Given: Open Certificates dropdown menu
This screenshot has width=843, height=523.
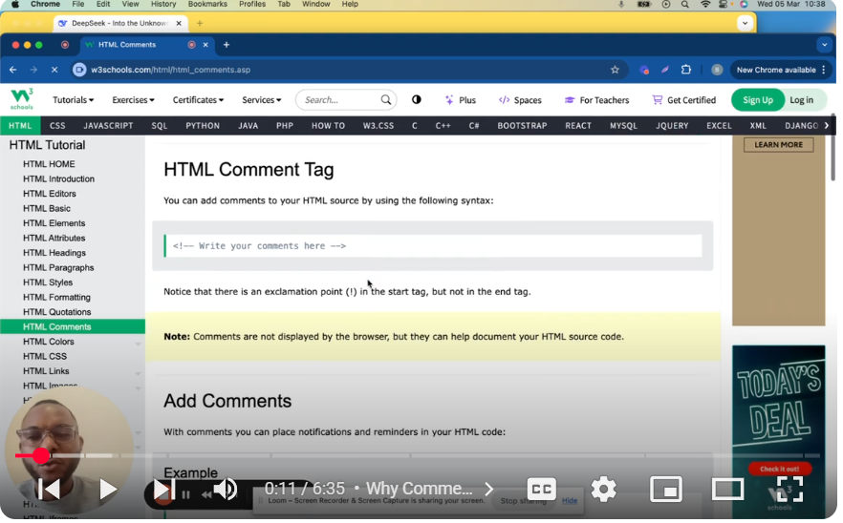Looking at the screenshot, I should click(x=198, y=100).
